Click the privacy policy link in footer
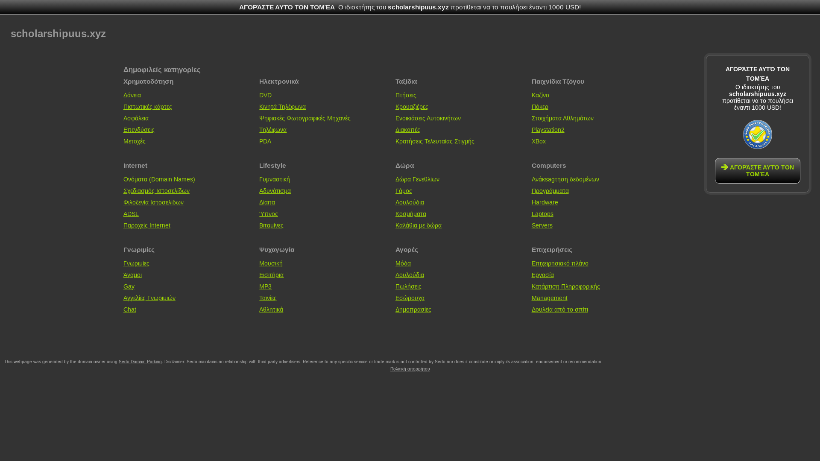 tap(410, 369)
